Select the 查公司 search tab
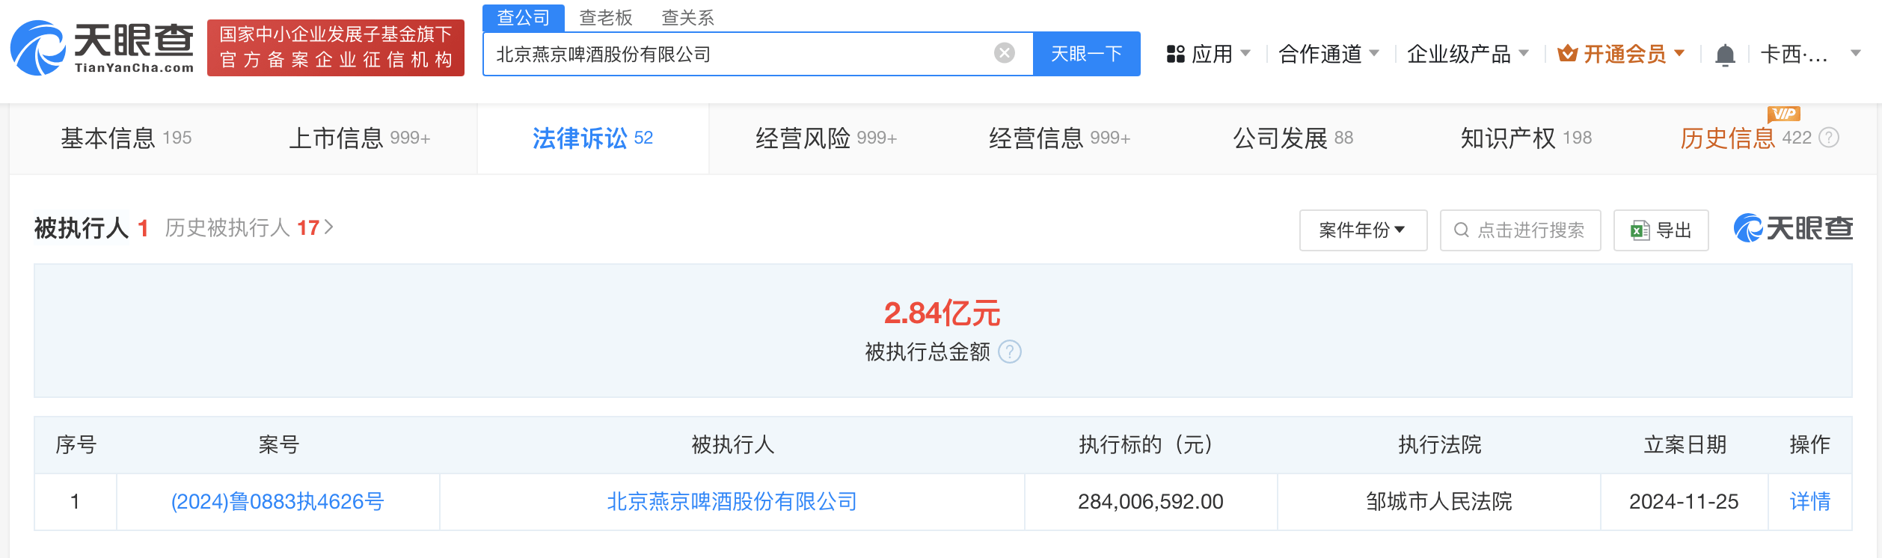The image size is (1882, 558). (x=524, y=17)
